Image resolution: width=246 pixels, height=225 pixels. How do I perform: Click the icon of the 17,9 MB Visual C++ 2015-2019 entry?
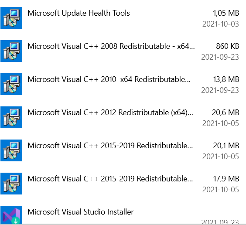(x=11, y=184)
